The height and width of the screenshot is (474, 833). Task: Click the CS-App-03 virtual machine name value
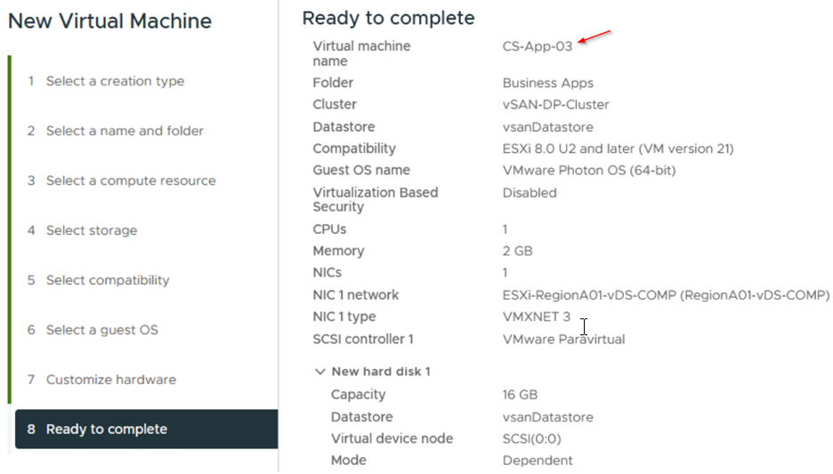538,47
